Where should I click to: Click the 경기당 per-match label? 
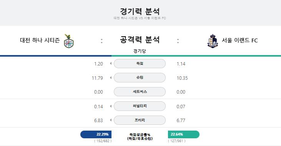(x=140, y=51)
